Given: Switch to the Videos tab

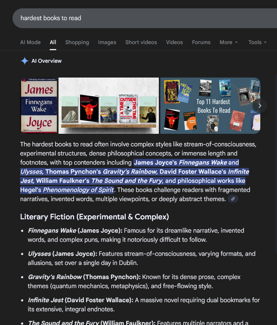Looking at the screenshot, I should coord(174,42).
